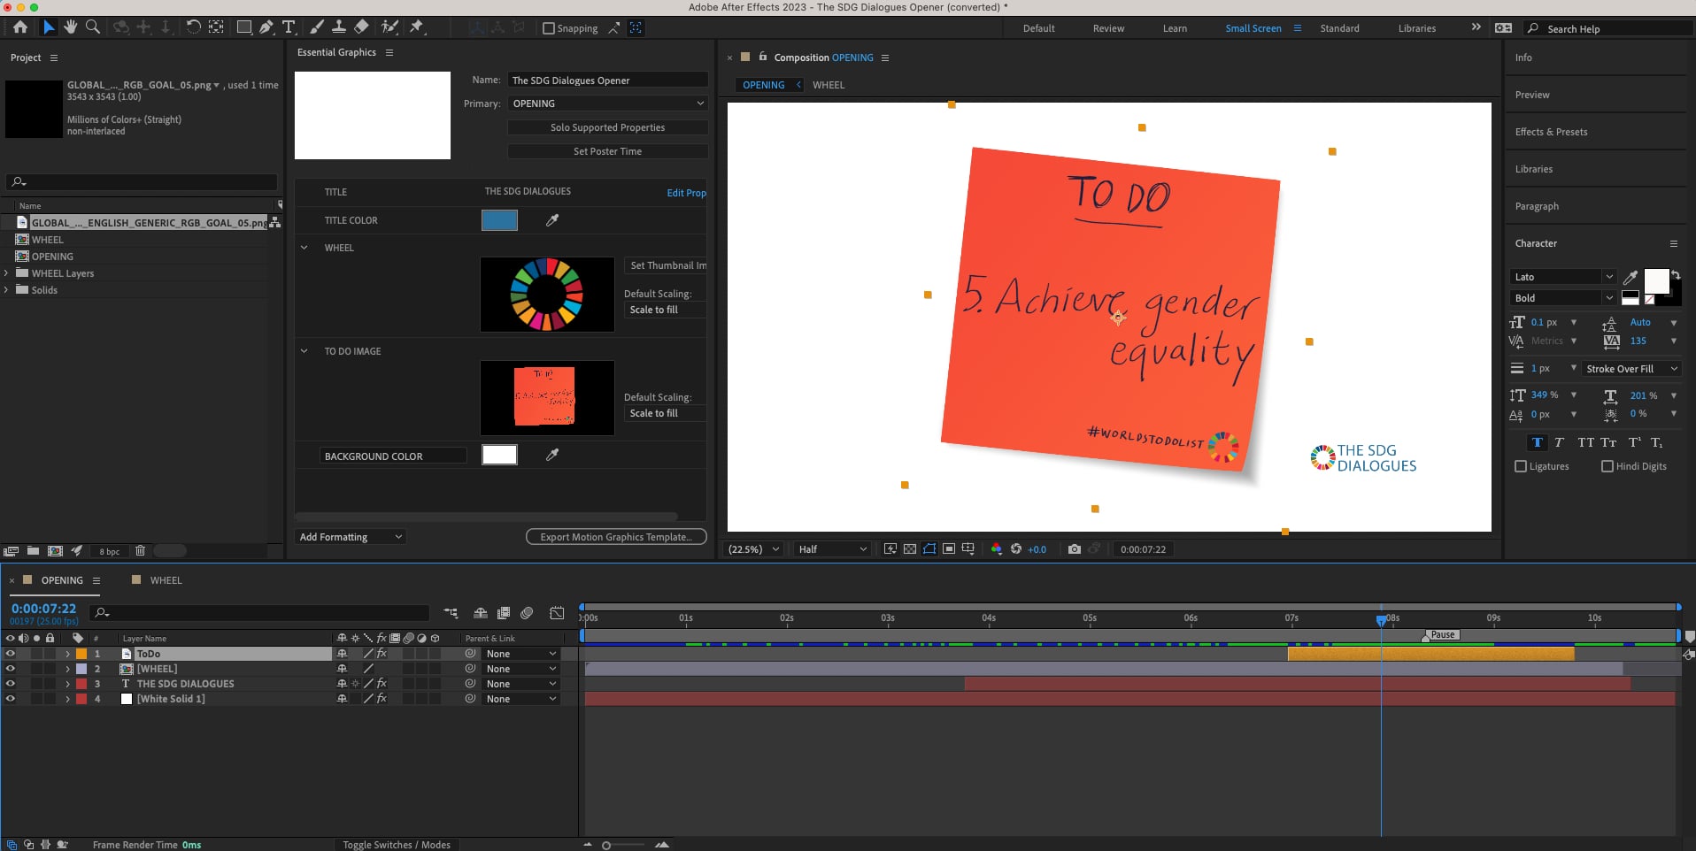Collapse the TO DO IMAGE section
This screenshot has width=1696, height=851.
tap(304, 351)
